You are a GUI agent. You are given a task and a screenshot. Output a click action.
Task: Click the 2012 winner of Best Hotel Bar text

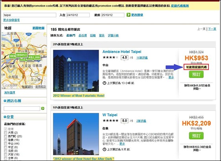coord(84,159)
